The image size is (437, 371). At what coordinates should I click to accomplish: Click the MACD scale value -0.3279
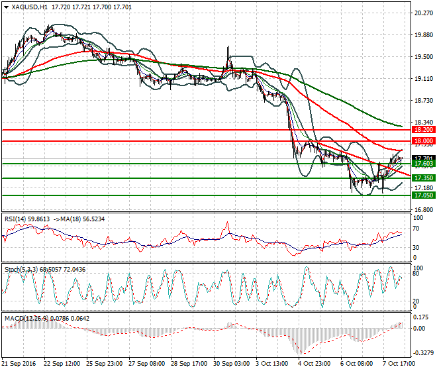[423, 353]
